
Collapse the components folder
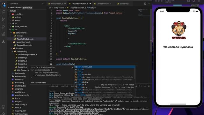(x=21, y=33)
